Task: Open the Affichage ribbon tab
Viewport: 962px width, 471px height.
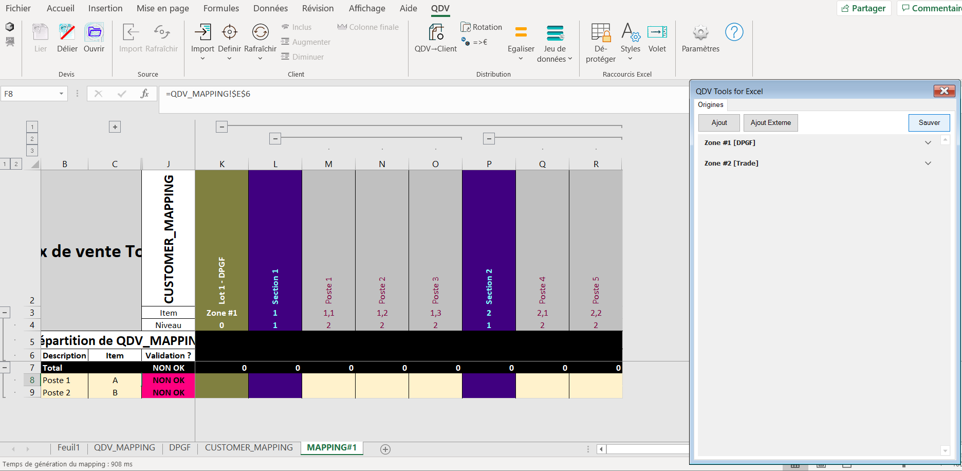Action: (x=367, y=8)
